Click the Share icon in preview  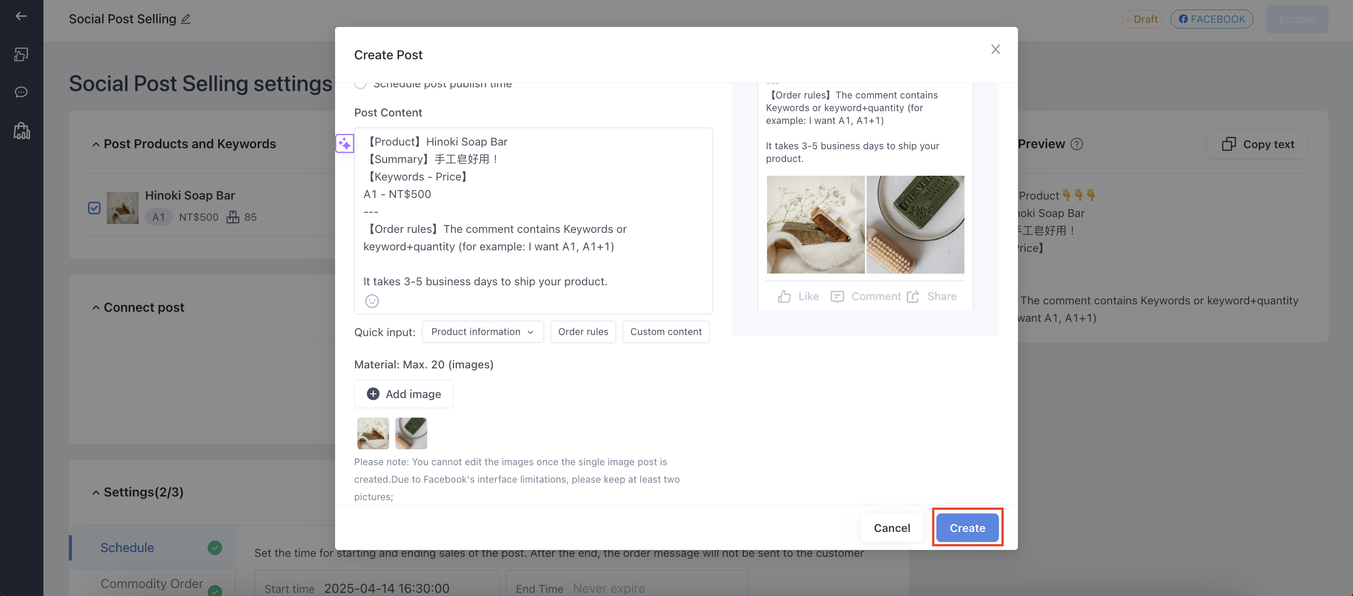tap(913, 296)
